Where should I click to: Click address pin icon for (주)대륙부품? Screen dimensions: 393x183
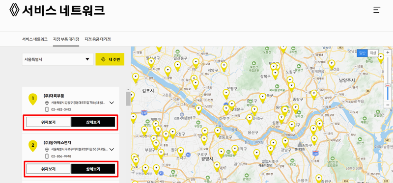pos(47,103)
